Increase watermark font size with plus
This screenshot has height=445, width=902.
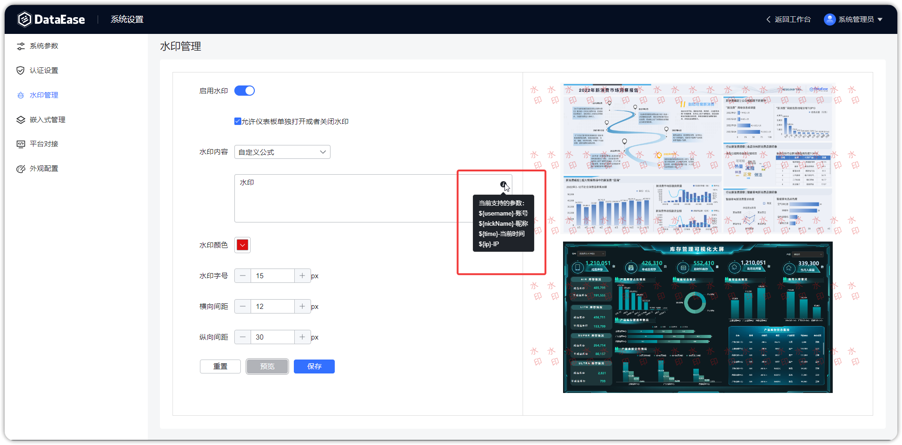[302, 276]
